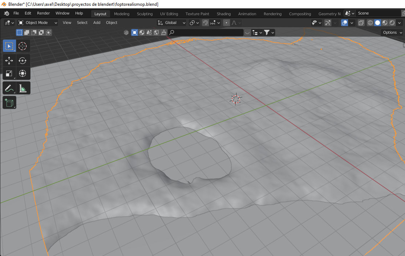Screen dimensions: 405x256
Task: Expand the overlays options arrow
Action: (352, 23)
